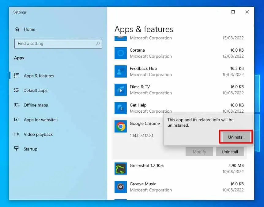The height and width of the screenshot is (207, 264).
Task: Select Apps & features in sidebar
Action: click(x=39, y=76)
